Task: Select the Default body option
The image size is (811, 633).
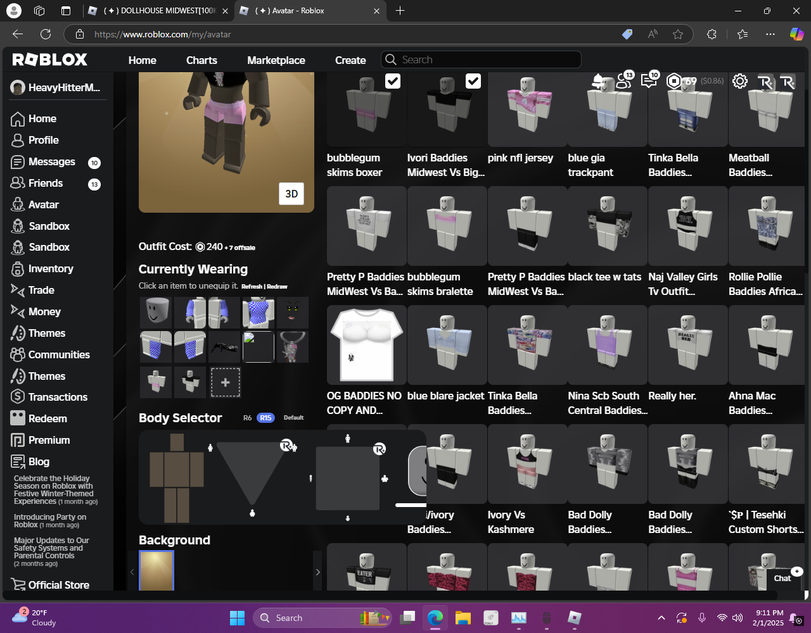Action: (293, 418)
